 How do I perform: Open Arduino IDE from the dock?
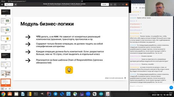pyautogui.click(x=101, y=94)
